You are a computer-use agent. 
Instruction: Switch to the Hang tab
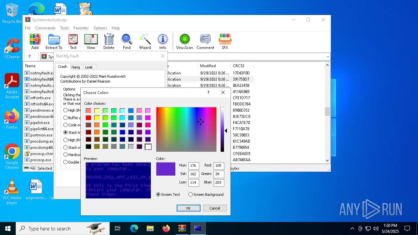pos(76,67)
